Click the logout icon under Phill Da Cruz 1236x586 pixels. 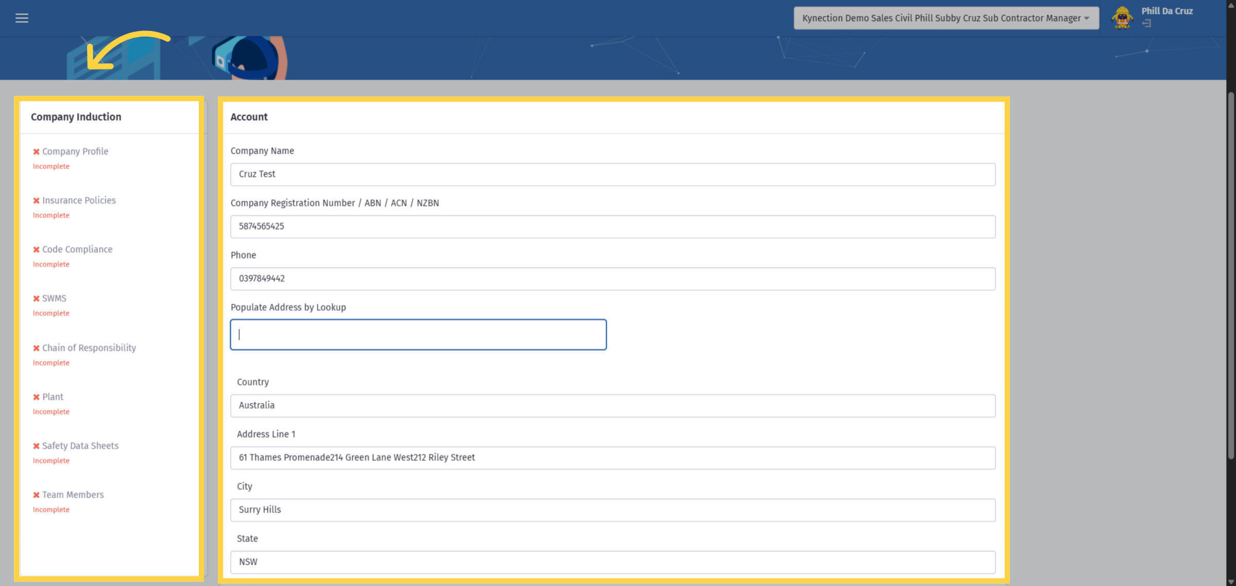coord(1146,23)
